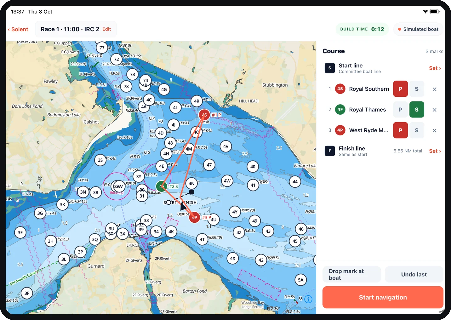This screenshot has width=451, height=320.
Task: Tap chart mark 5A
Action: [x=301, y=280]
